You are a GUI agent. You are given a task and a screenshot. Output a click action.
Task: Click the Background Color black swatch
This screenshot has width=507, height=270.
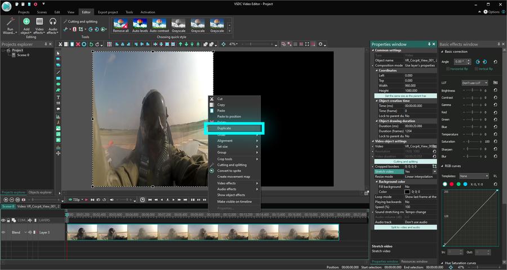407,192
